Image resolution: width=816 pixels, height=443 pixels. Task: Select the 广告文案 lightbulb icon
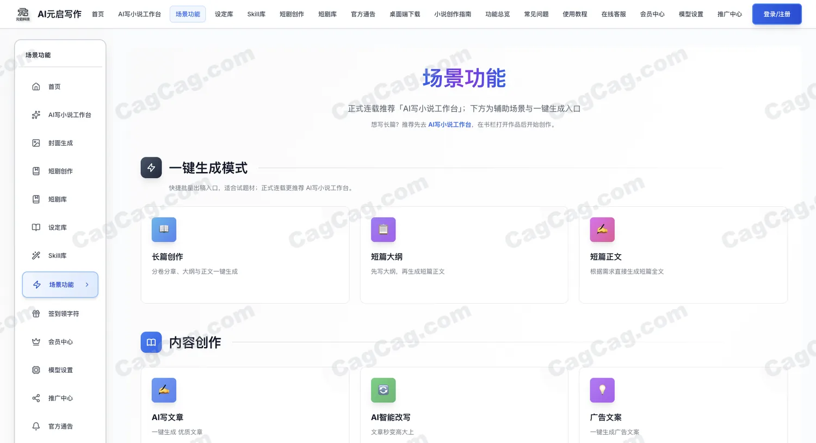tap(602, 390)
